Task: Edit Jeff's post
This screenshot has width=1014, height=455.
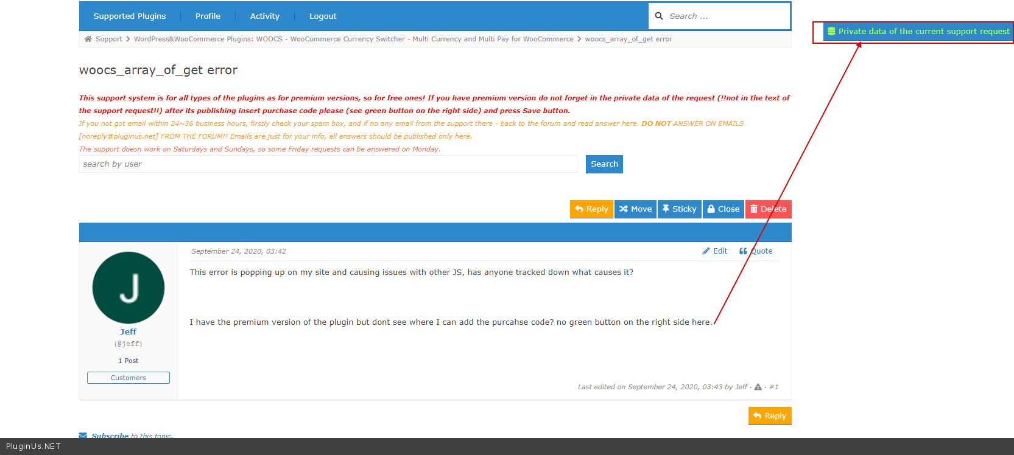Action: [714, 251]
